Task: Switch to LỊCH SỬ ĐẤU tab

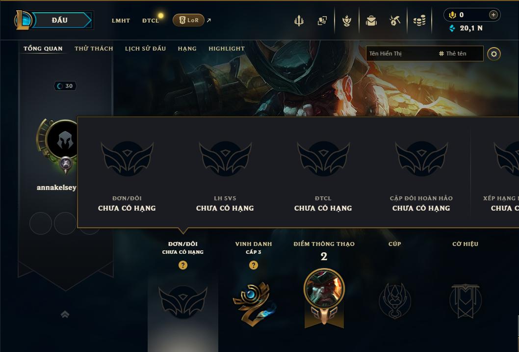Action: point(145,48)
